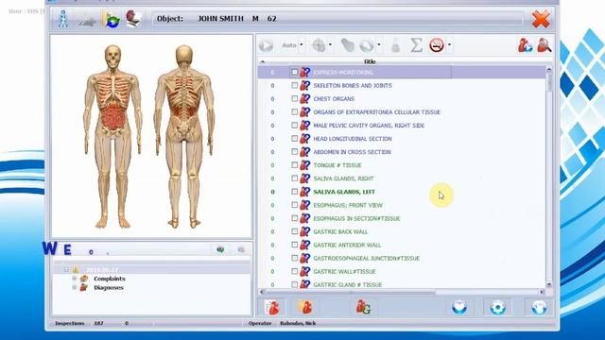
Task: Open the dropdown arrow beside the no-smoking icon
Action: click(x=450, y=45)
